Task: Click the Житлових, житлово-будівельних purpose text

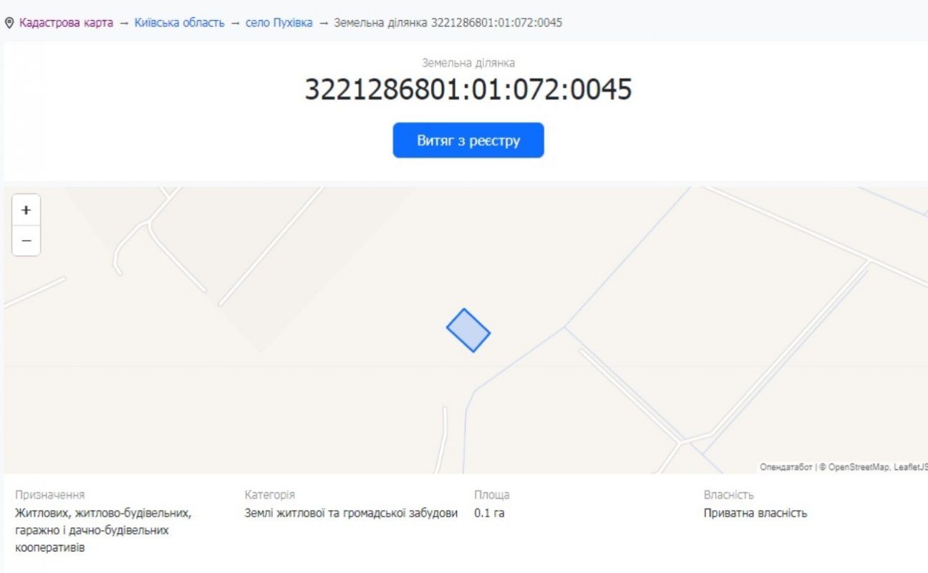Action: 102,514
